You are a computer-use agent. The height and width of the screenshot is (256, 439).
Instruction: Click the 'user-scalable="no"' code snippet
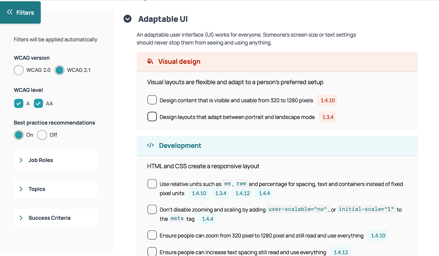click(x=298, y=209)
